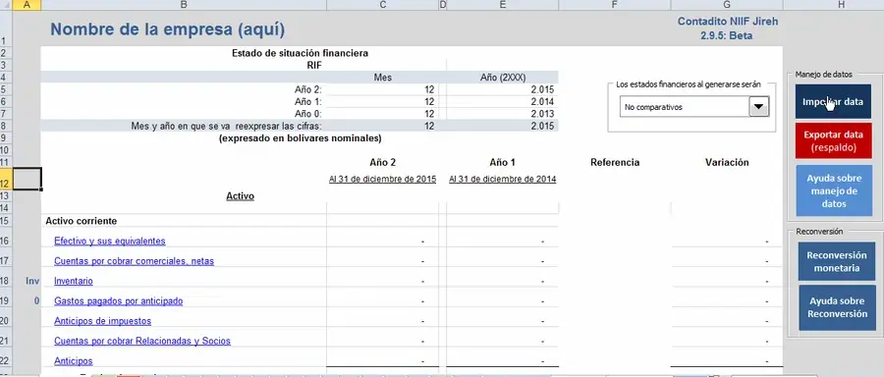This screenshot has height=377, width=884.
Task: Open Ayuda sobre Reconversión help
Action: click(837, 307)
